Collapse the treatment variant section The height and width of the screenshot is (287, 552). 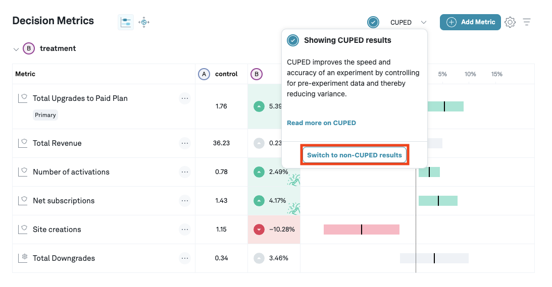coord(16,49)
